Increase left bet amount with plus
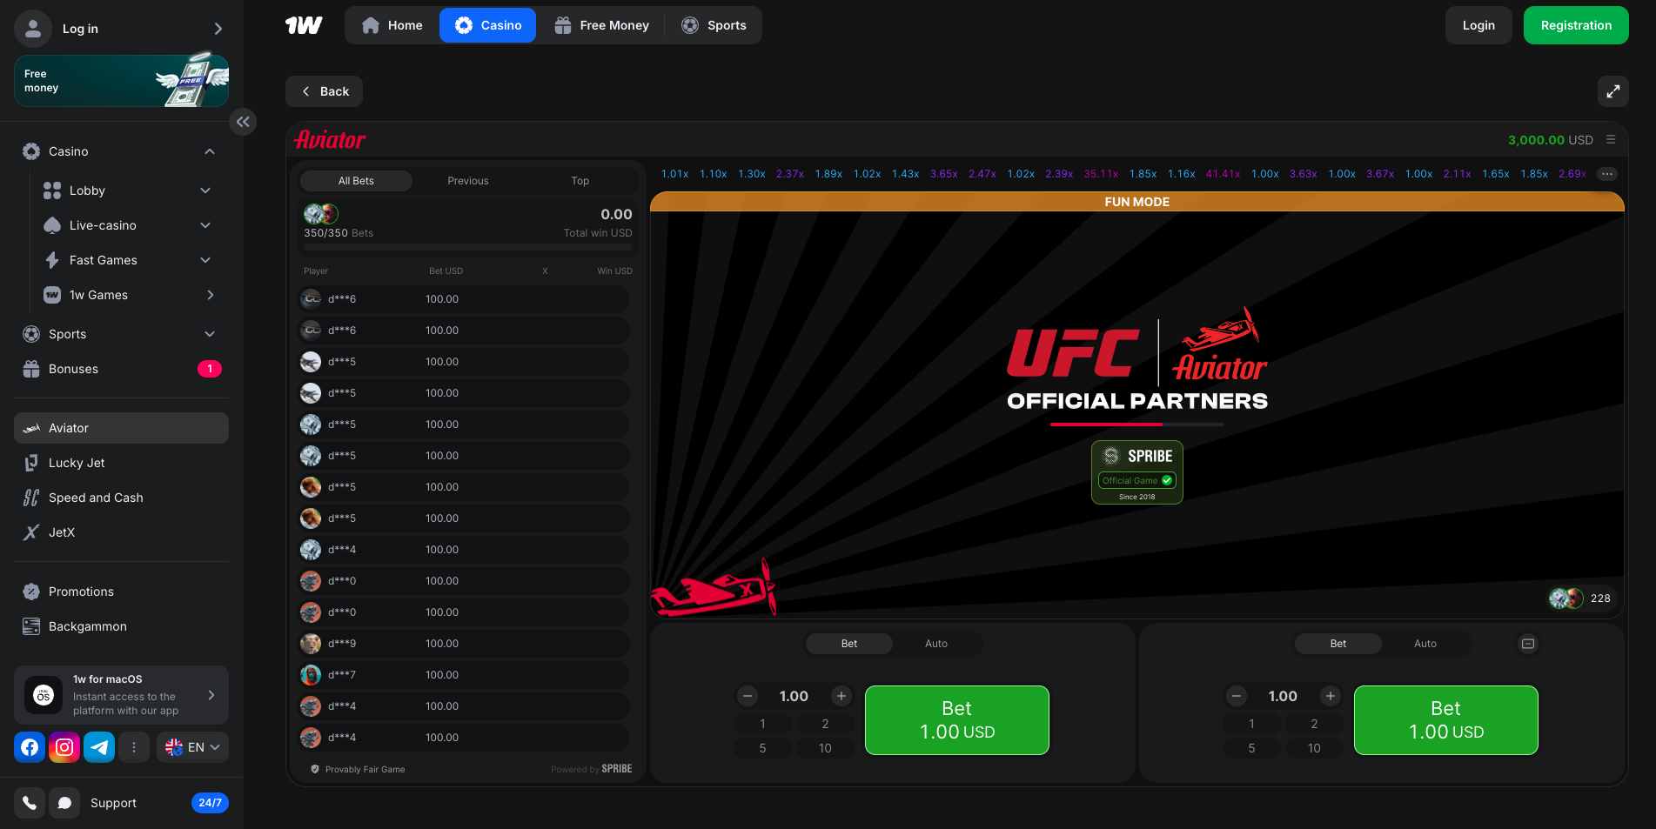The height and width of the screenshot is (829, 1656). (x=841, y=696)
